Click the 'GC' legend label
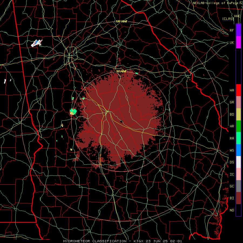Image resolution: width=243 pixels, height=243 pixels. click(232, 186)
